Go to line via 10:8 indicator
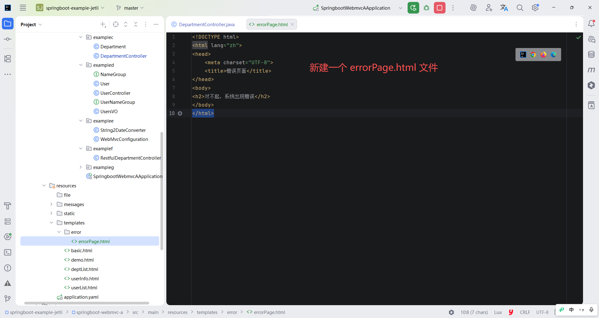This screenshot has height=318, width=599. coord(474,312)
